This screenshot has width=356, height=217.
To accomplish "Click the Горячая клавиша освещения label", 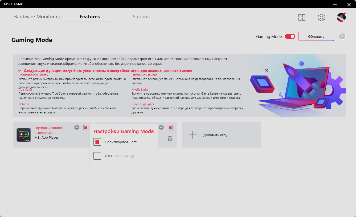I will pos(48,130).
